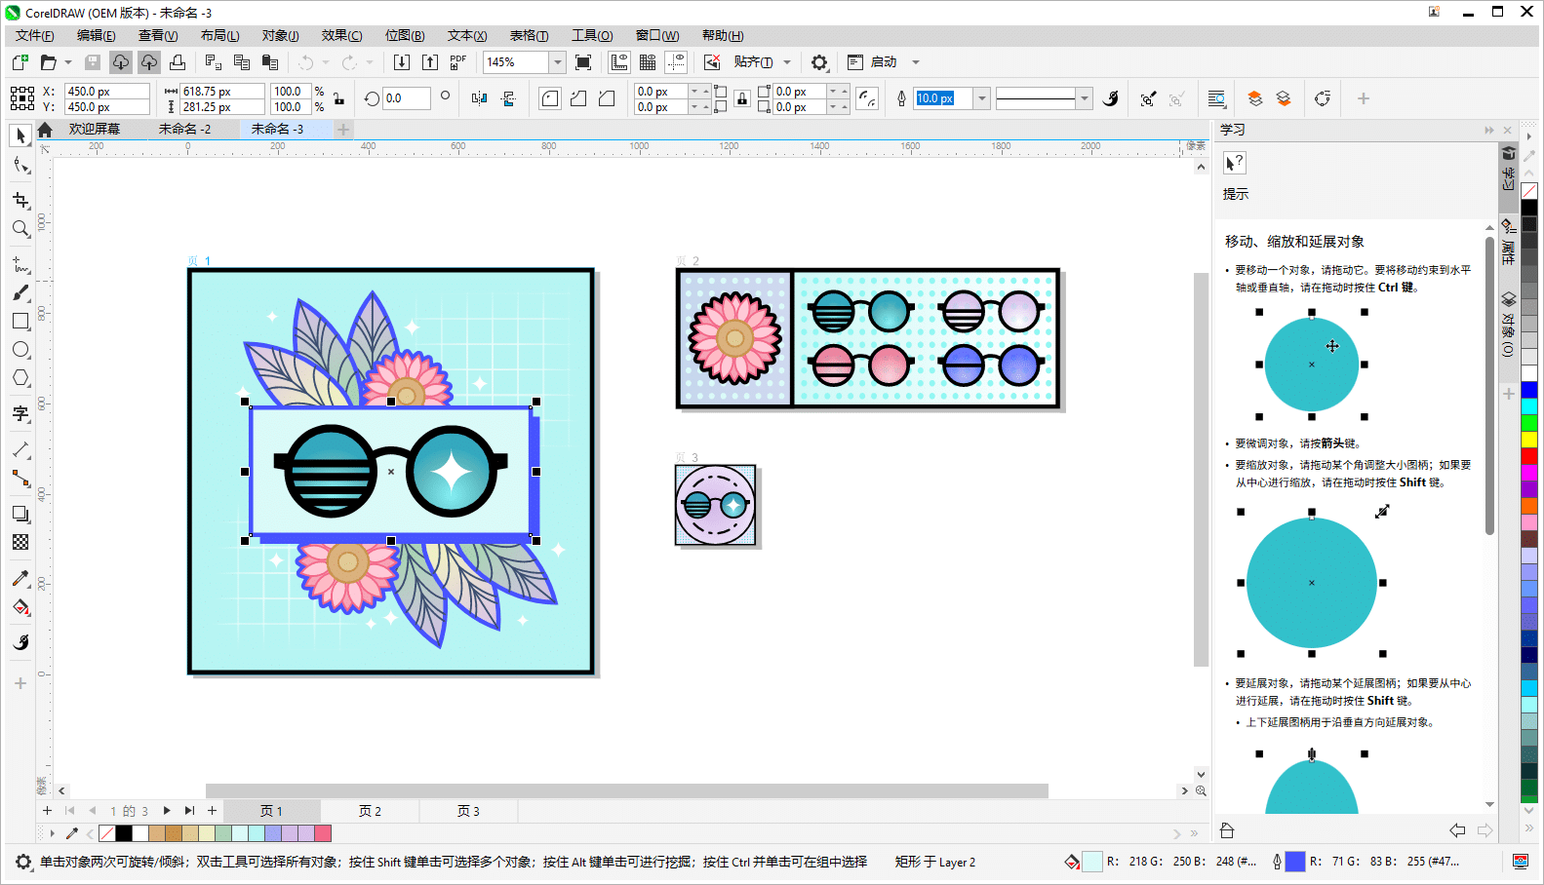Viewport: 1544px width, 885px height.
Task: Pick the Ellipse tool
Action: click(20, 350)
